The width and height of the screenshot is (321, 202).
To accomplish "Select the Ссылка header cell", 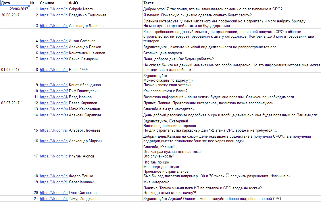I will [x=53, y=3].
